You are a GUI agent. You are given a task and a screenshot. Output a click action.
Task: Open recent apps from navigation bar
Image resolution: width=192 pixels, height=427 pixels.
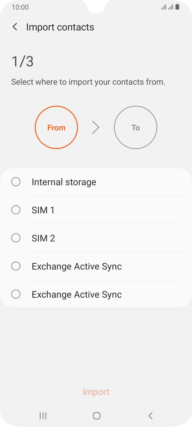point(43,416)
